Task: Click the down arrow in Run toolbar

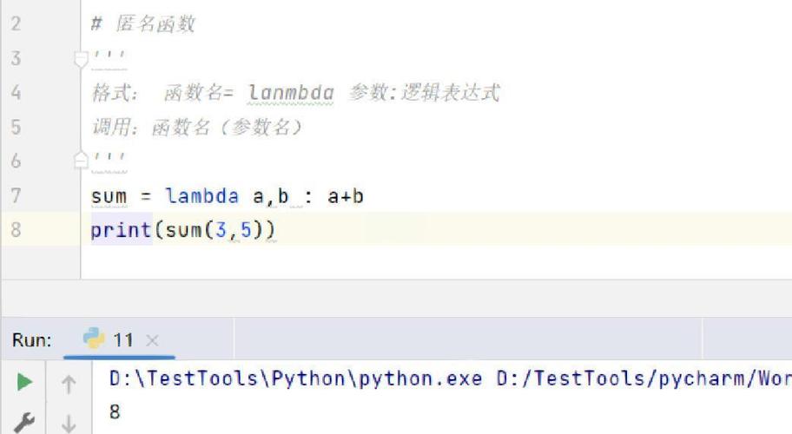Action: 69,421
